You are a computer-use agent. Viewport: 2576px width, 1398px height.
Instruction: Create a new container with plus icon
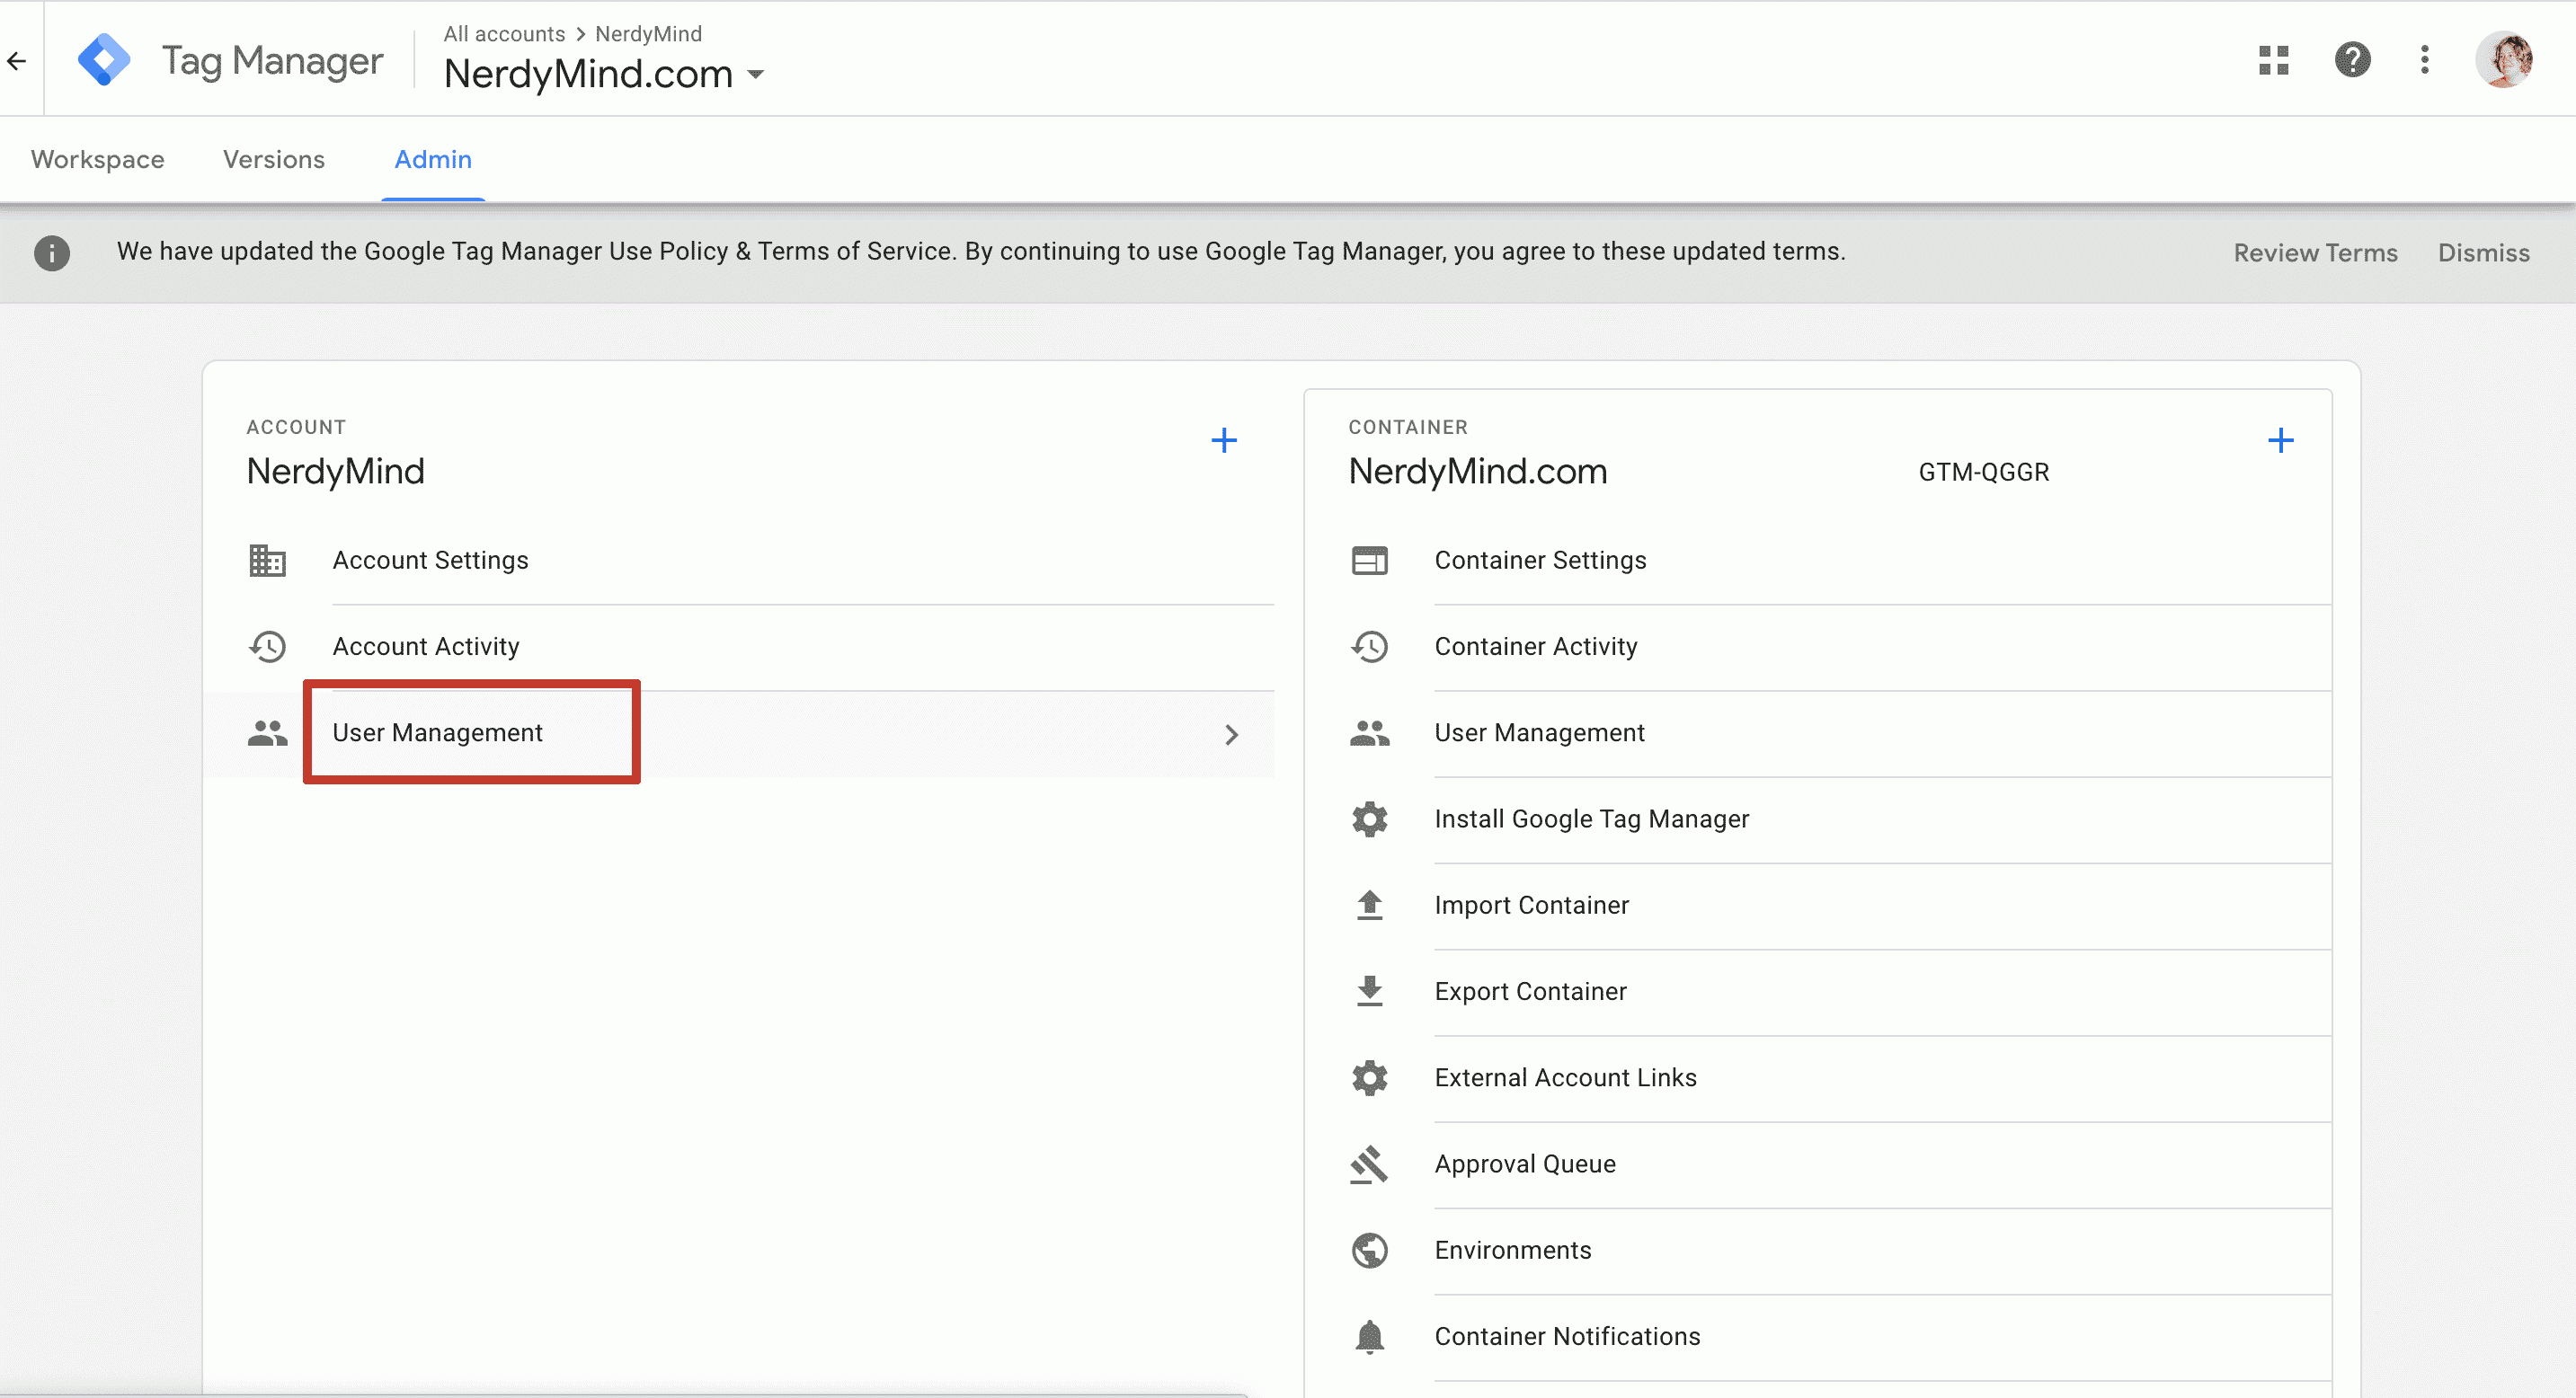tap(2281, 440)
